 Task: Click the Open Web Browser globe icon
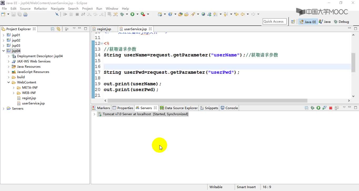point(203,14)
